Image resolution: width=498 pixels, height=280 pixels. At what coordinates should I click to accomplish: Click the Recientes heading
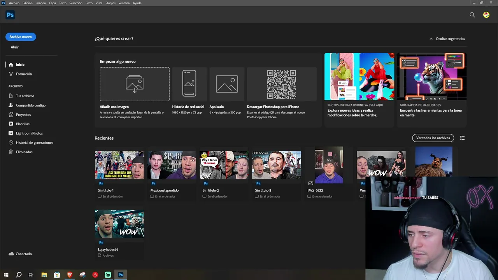click(x=104, y=138)
